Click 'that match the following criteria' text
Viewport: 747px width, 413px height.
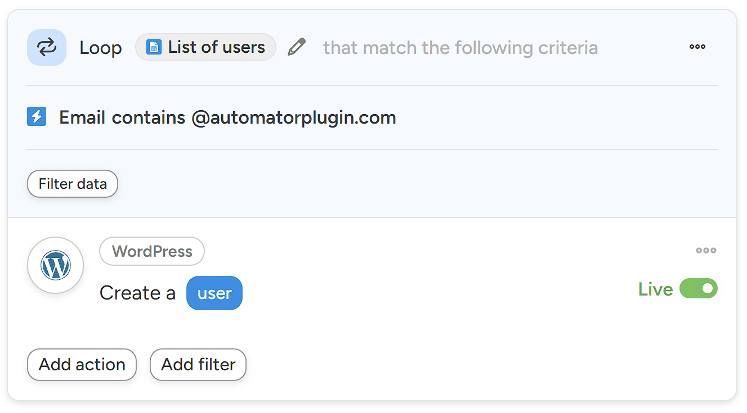click(460, 48)
